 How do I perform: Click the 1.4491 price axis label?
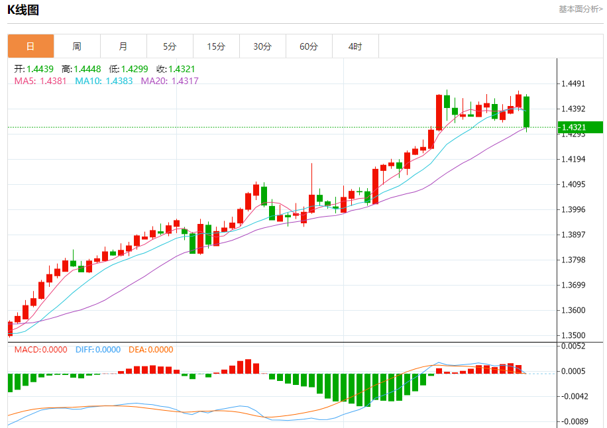(x=573, y=83)
